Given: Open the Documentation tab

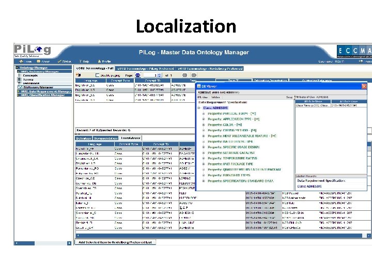Looking at the screenshot, I should point(105,138).
